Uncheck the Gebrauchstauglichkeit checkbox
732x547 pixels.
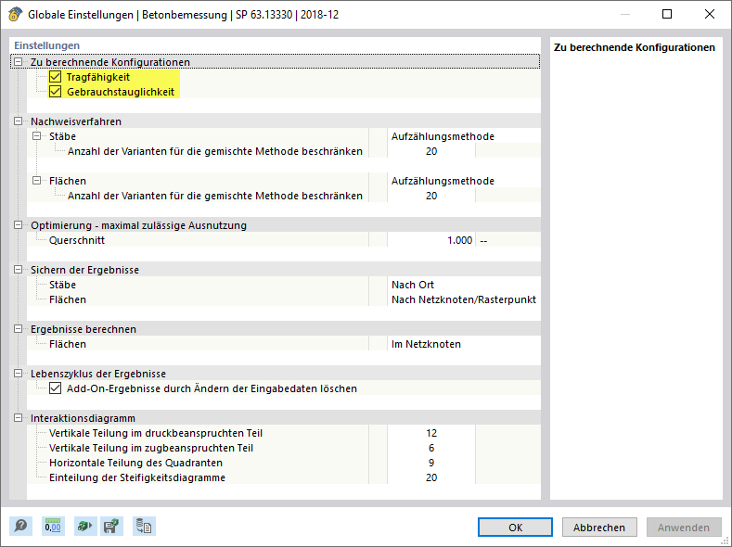coord(55,92)
